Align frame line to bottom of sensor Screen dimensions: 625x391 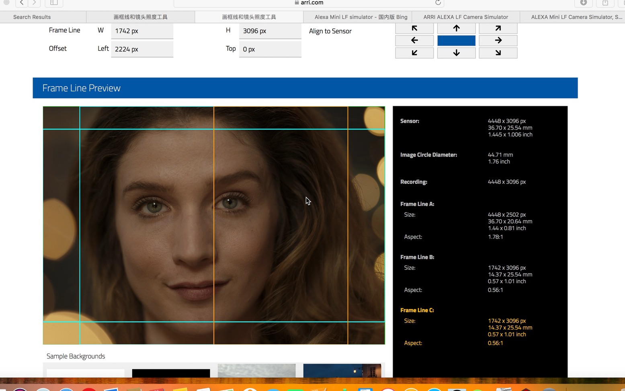[x=456, y=53]
